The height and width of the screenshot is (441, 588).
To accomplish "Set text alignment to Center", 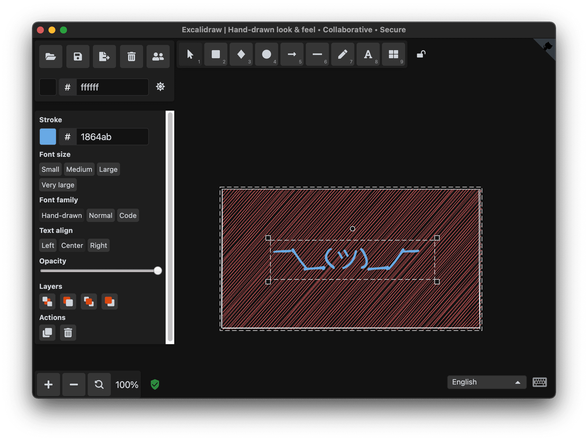I will point(72,246).
